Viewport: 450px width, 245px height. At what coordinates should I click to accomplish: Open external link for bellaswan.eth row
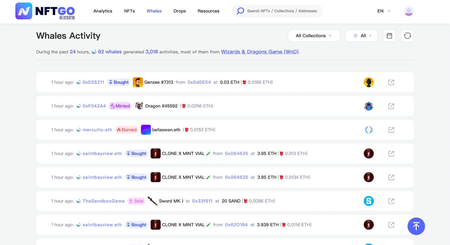(391, 130)
